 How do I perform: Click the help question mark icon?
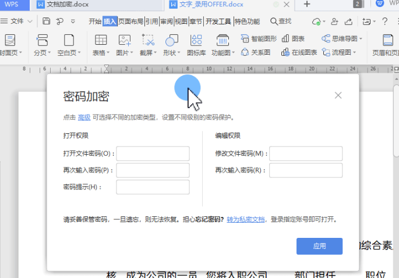coord(385,22)
